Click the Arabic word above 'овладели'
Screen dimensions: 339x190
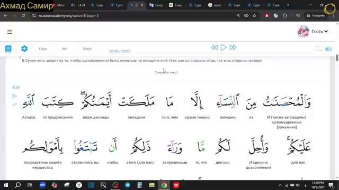click(137, 101)
